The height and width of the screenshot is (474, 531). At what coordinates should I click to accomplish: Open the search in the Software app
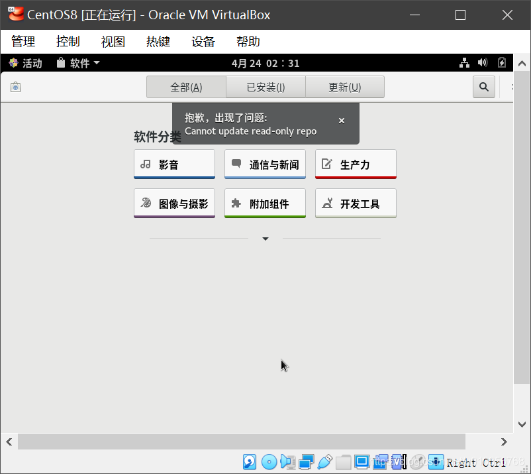483,86
